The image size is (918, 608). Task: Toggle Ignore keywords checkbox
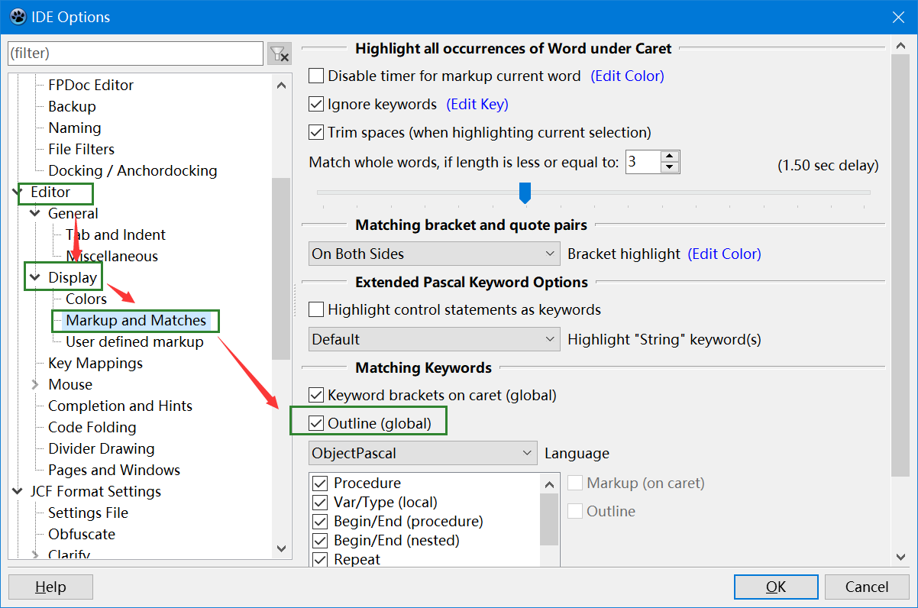(316, 104)
